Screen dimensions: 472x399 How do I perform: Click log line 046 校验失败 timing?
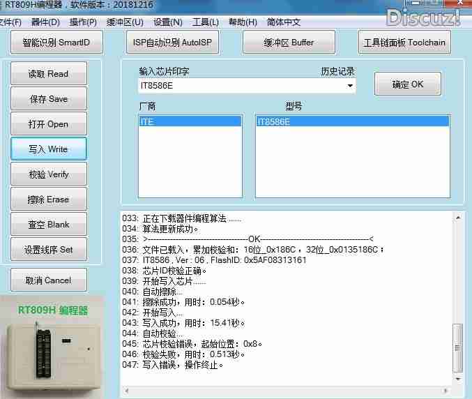[x=183, y=354]
